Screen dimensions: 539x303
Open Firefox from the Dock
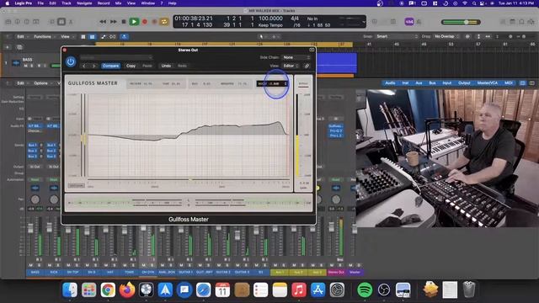point(127,290)
